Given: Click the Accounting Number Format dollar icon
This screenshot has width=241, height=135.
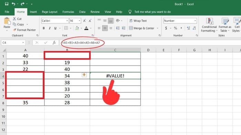Looking at the screenshot, I should (166, 28).
